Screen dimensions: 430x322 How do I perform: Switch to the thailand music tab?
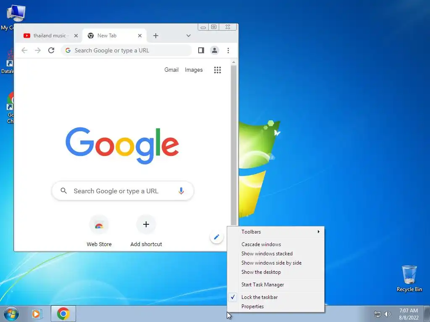(x=51, y=36)
